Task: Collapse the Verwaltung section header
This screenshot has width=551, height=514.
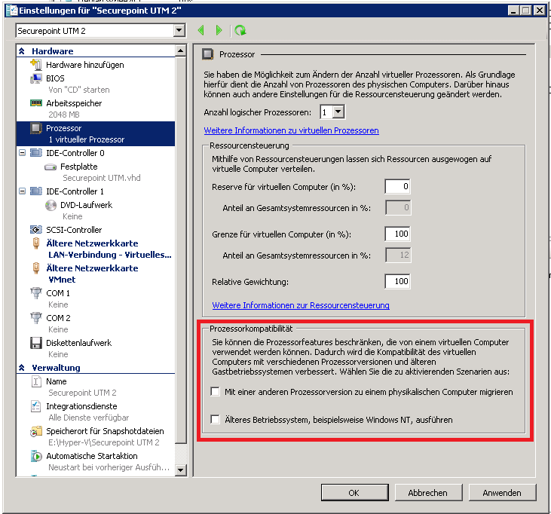Action: [23, 368]
